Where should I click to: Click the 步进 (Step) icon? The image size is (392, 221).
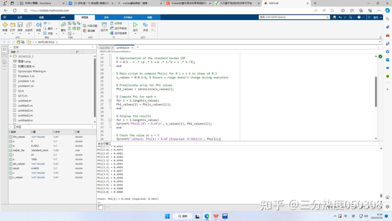145,25
